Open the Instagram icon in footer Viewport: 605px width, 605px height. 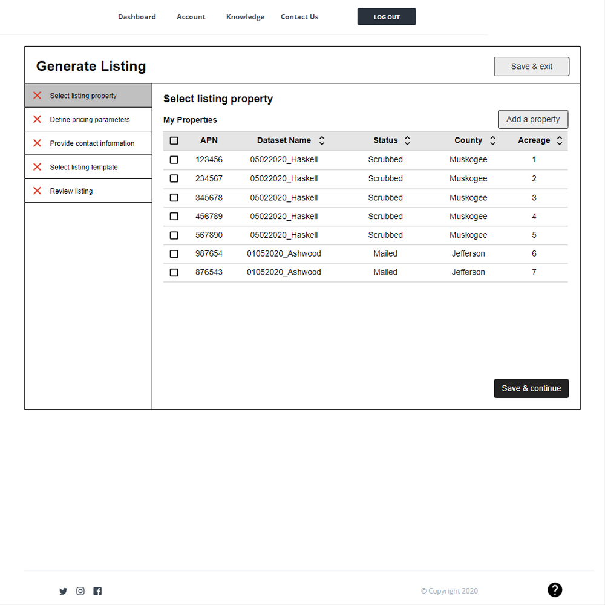point(80,591)
